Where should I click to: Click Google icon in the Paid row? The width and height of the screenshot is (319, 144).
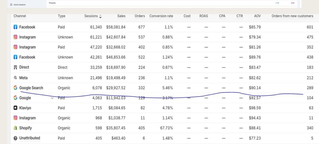coord(15,98)
